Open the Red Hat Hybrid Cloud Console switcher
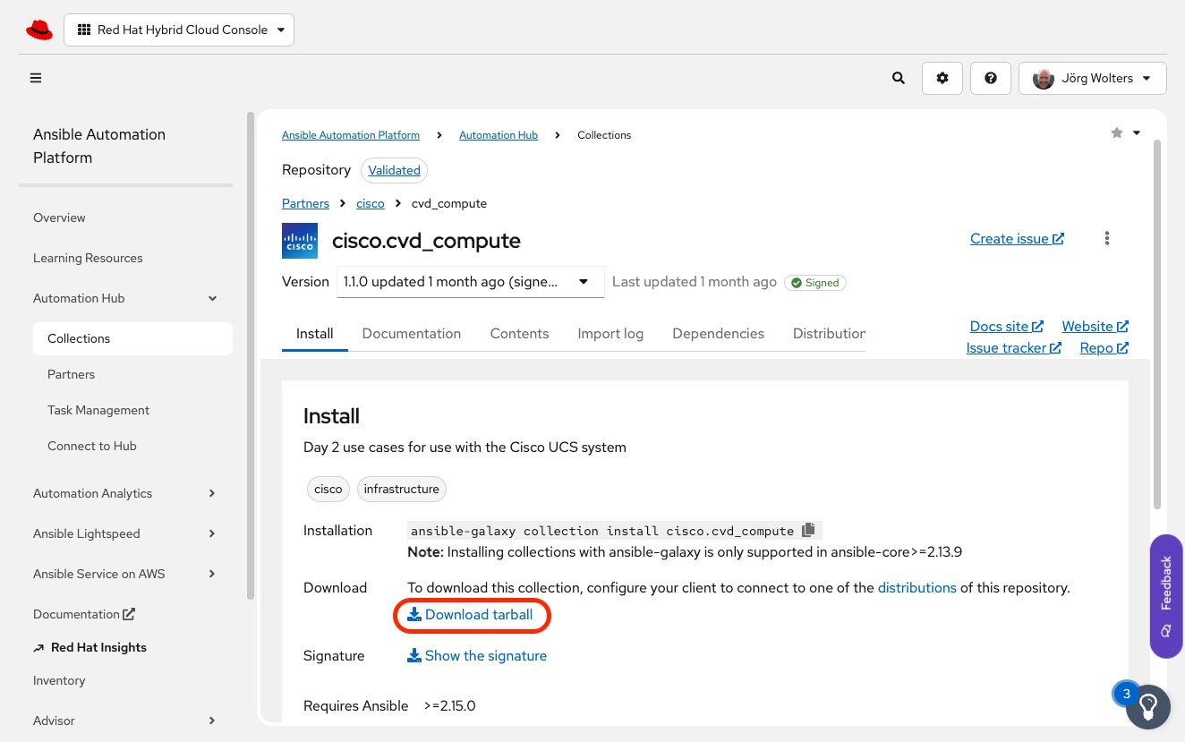 (179, 30)
